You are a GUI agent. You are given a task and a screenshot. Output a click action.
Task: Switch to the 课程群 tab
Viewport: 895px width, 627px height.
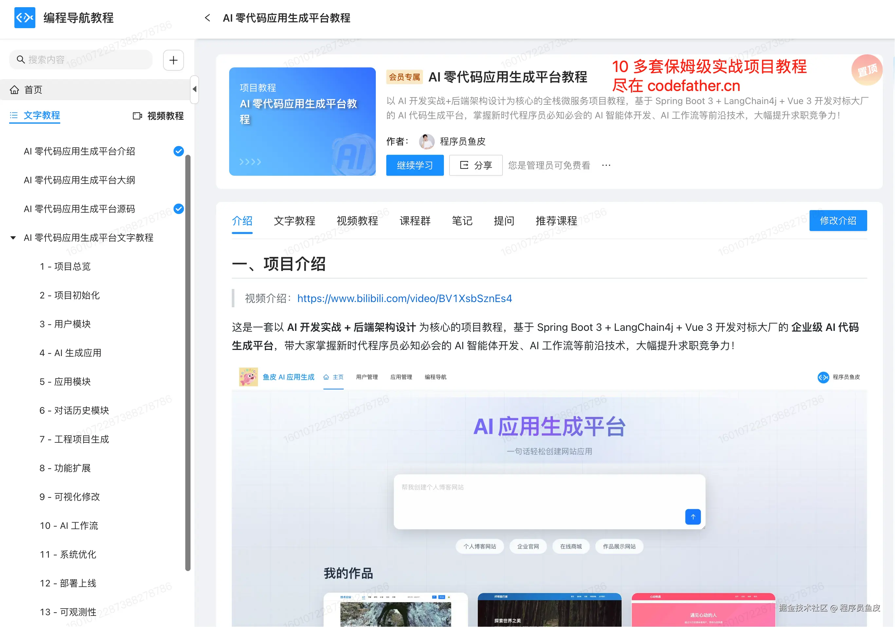point(415,221)
